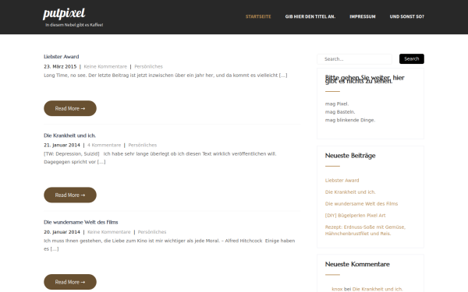Go to Startseite menu item
The width and height of the screenshot is (468, 292).
coord(258,16)
